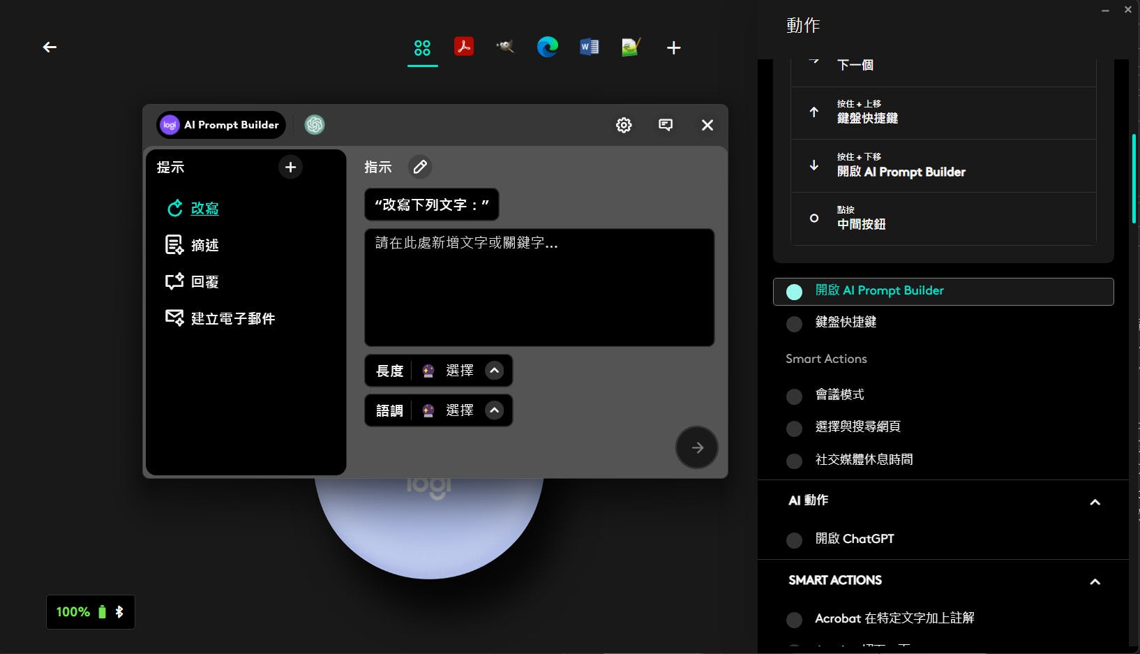Minimize the Logi Options window
The width and height of the screenshot is (1140, 654).
tap(1105, 10)
